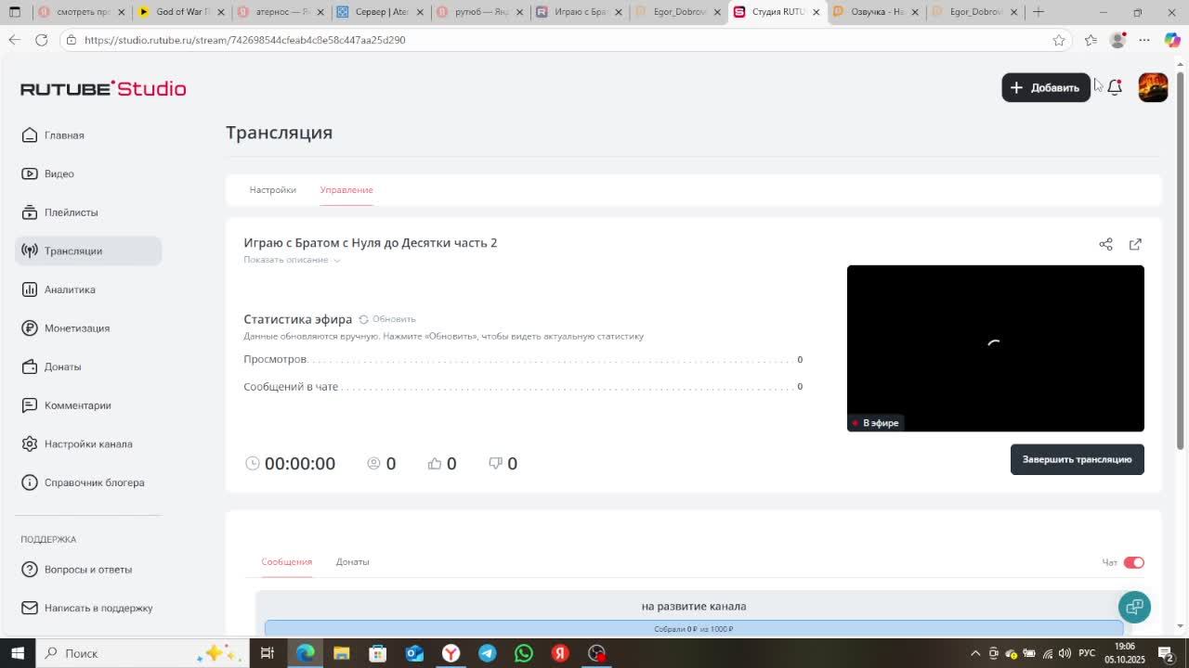Click the likes counter icon
The width and height of the screenshot is (1189, 668).
coord(434,463)
